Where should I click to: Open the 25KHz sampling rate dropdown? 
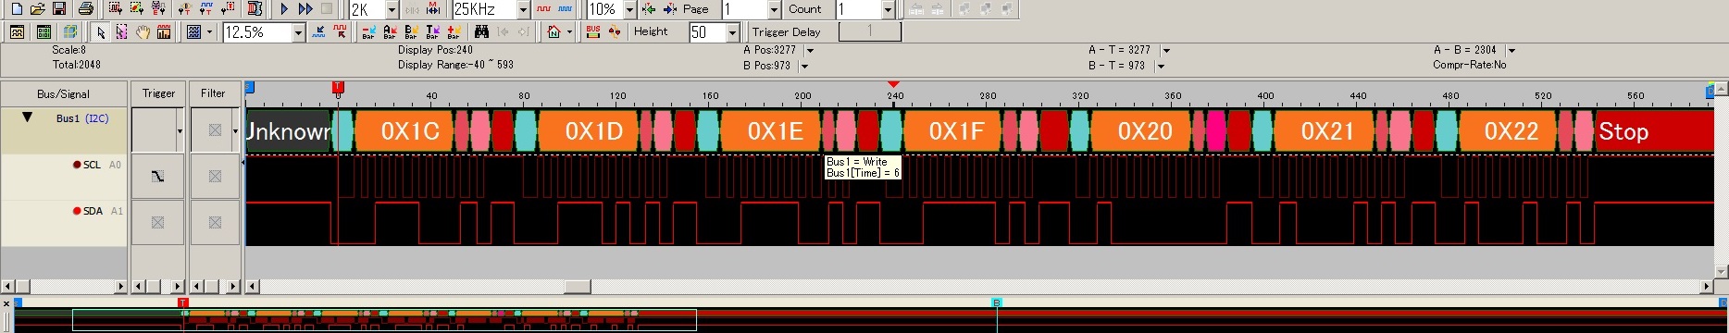[x=523, y=9]
